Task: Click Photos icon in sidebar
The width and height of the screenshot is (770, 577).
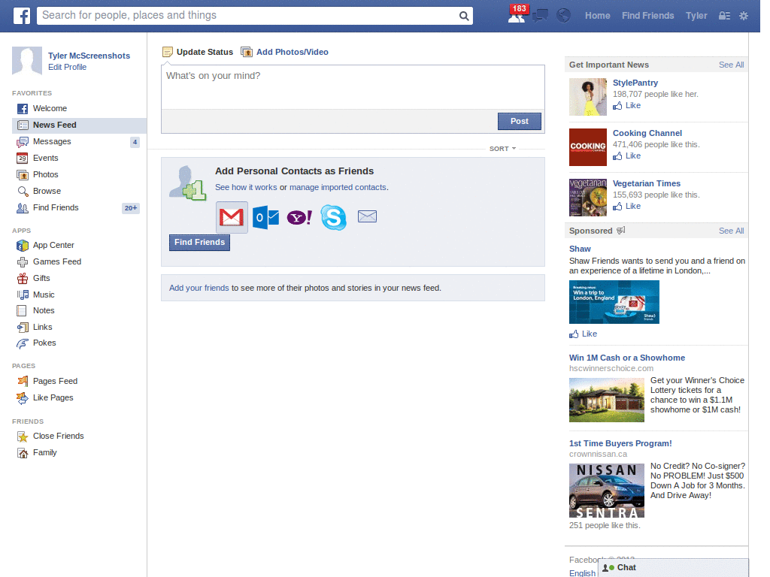Action: tap(23, 174)
